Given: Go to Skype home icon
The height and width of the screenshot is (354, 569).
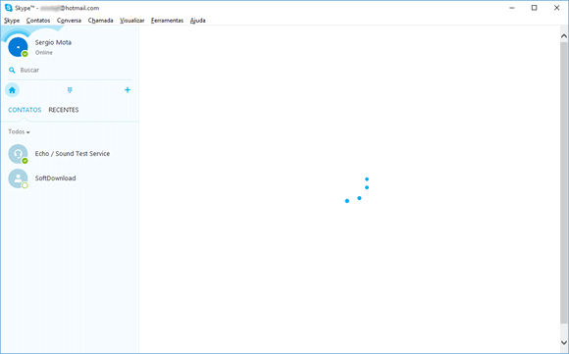Looking at the screenshot, I should tap(12, 90).
